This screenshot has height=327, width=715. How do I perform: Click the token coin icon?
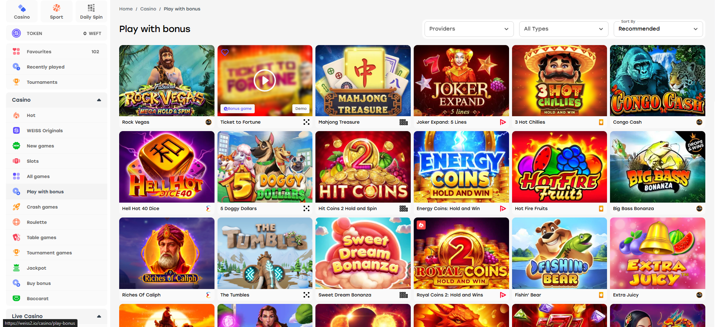pos(16,34)
